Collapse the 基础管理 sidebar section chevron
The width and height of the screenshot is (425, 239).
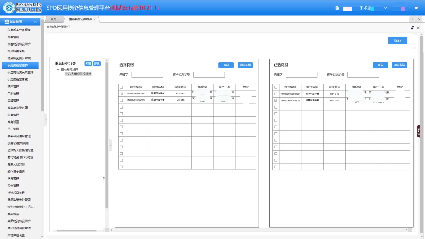pos(36,22)
